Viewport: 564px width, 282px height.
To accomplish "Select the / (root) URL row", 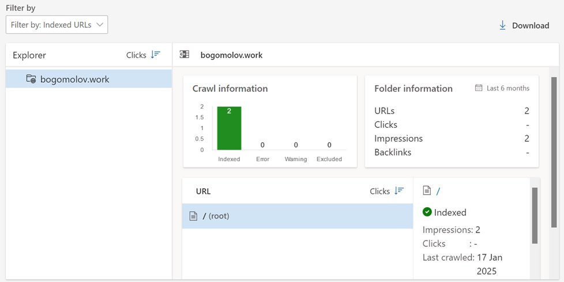I will [297, 216].
